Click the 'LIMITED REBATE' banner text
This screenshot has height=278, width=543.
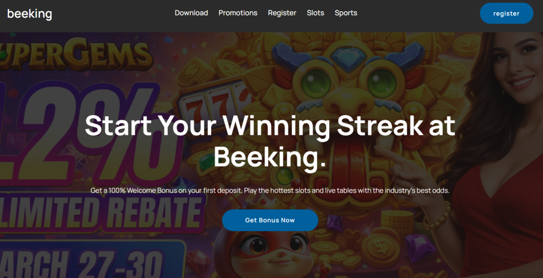pos(101,212)
